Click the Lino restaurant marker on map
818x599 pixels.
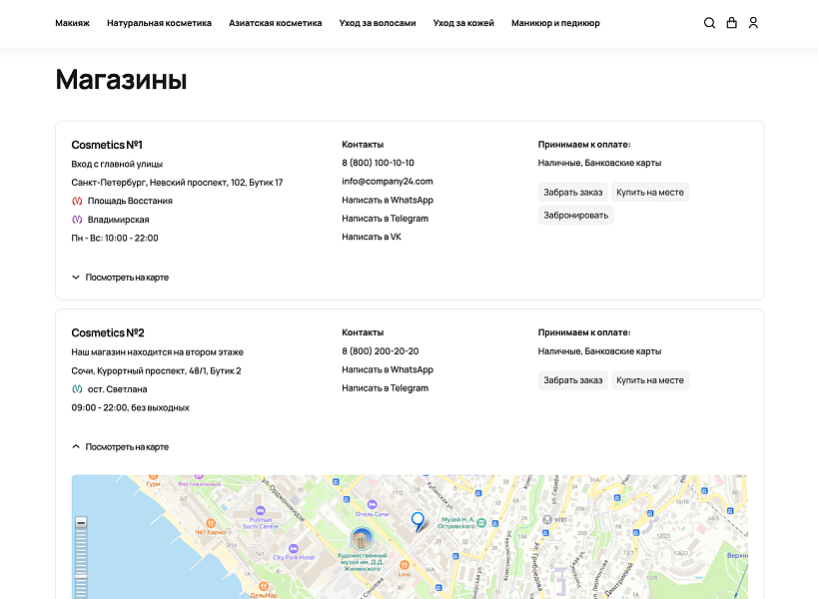click(x=405, y=565)
